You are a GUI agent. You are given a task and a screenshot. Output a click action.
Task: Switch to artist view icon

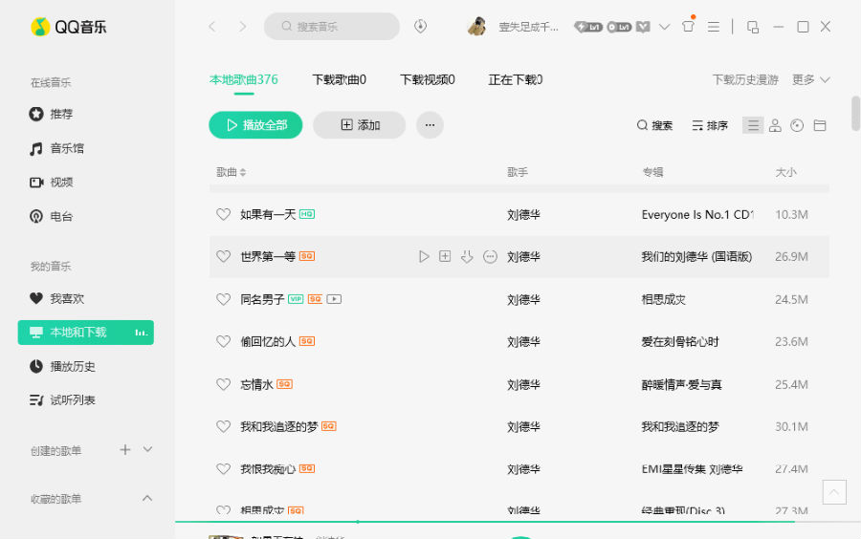(775, 125)
